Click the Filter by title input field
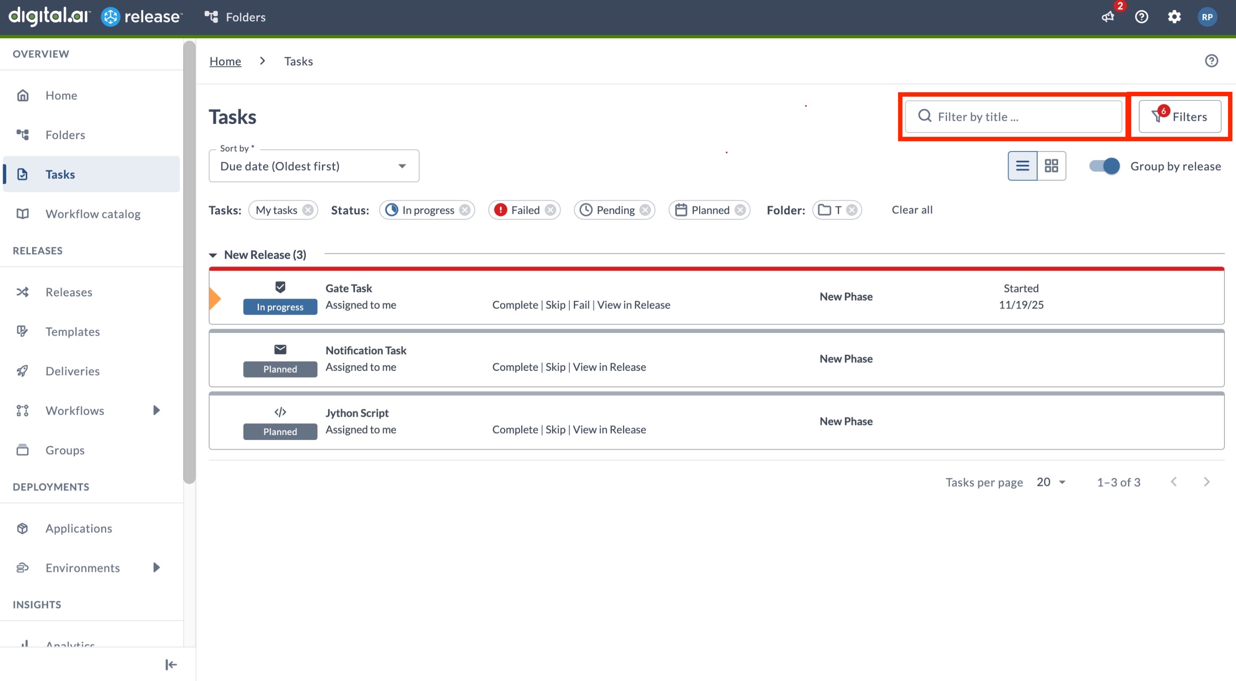The height and width of the screenshot is (681, 1236). tap(1013, 116)
